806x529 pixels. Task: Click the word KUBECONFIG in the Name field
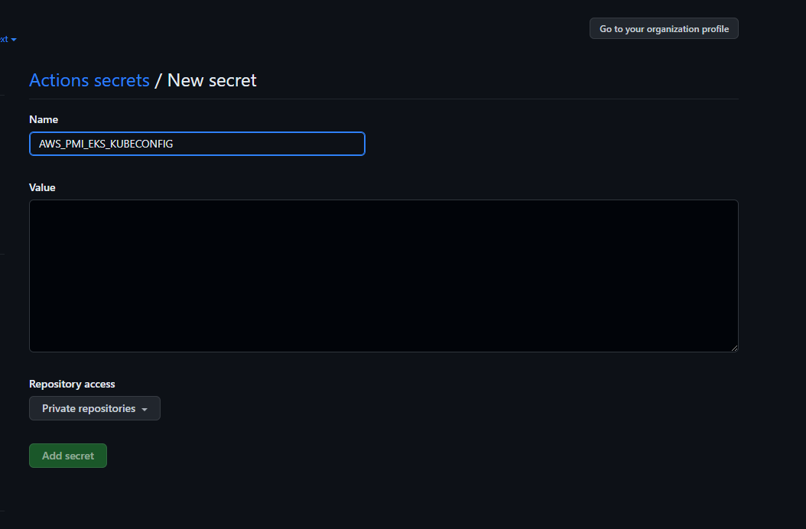tap(141, 144)
